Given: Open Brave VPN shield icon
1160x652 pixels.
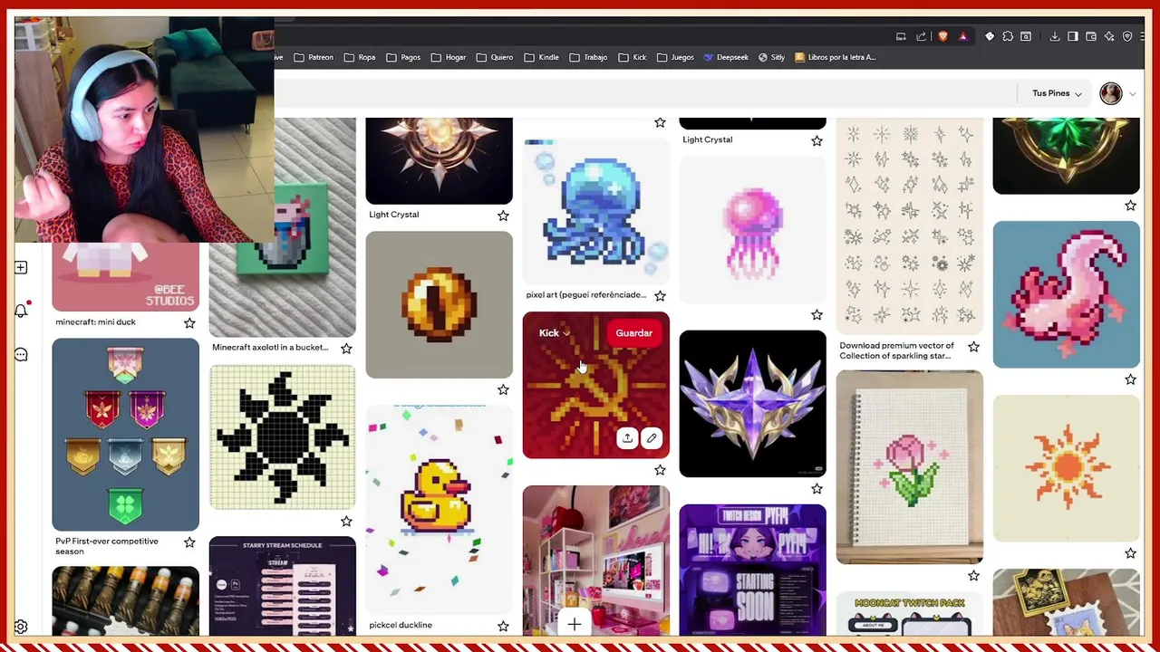Looking at the screenshot, I should (x=1127, y=36).
